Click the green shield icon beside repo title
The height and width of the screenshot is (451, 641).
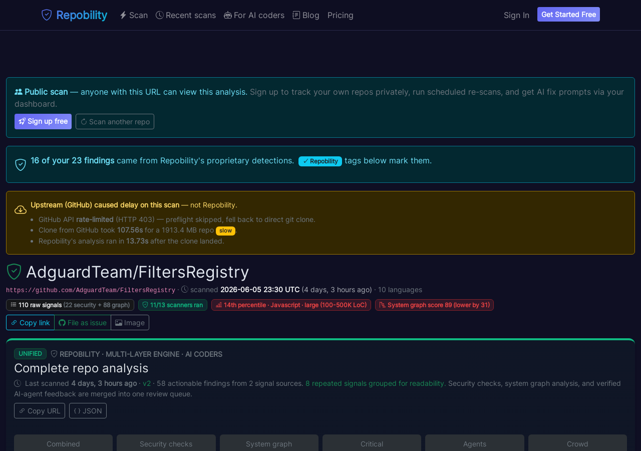pos(14,272)
